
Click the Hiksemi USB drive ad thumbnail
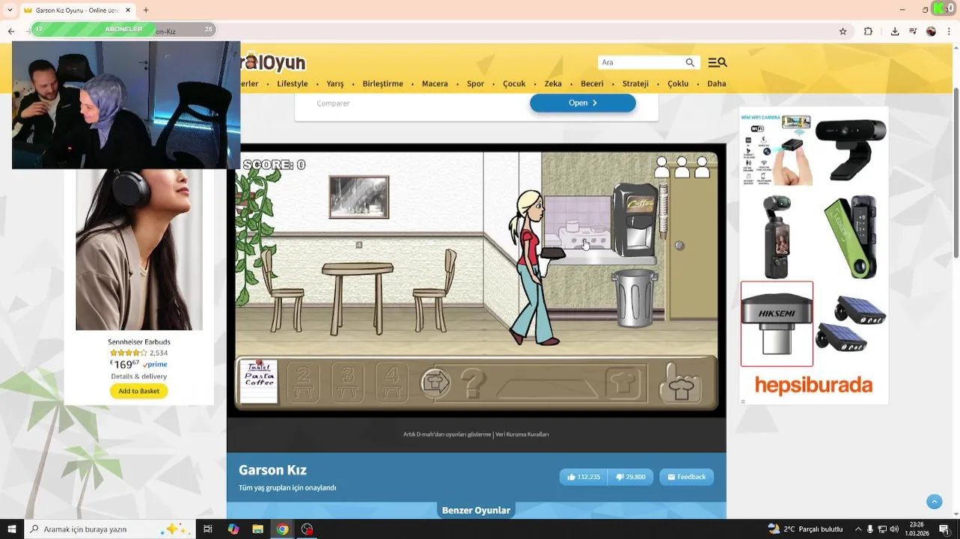tap(777, 323)
